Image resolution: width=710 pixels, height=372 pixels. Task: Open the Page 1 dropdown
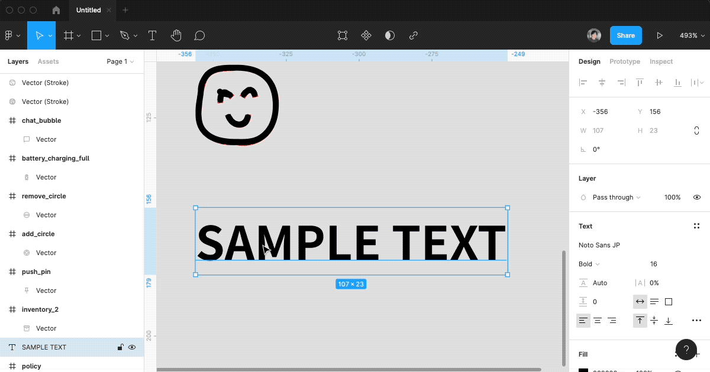120,61
